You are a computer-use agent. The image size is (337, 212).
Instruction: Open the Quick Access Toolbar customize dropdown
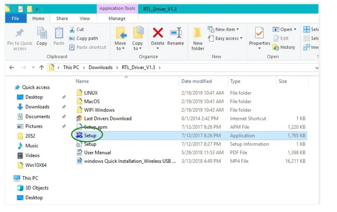[x=37, y=9]
